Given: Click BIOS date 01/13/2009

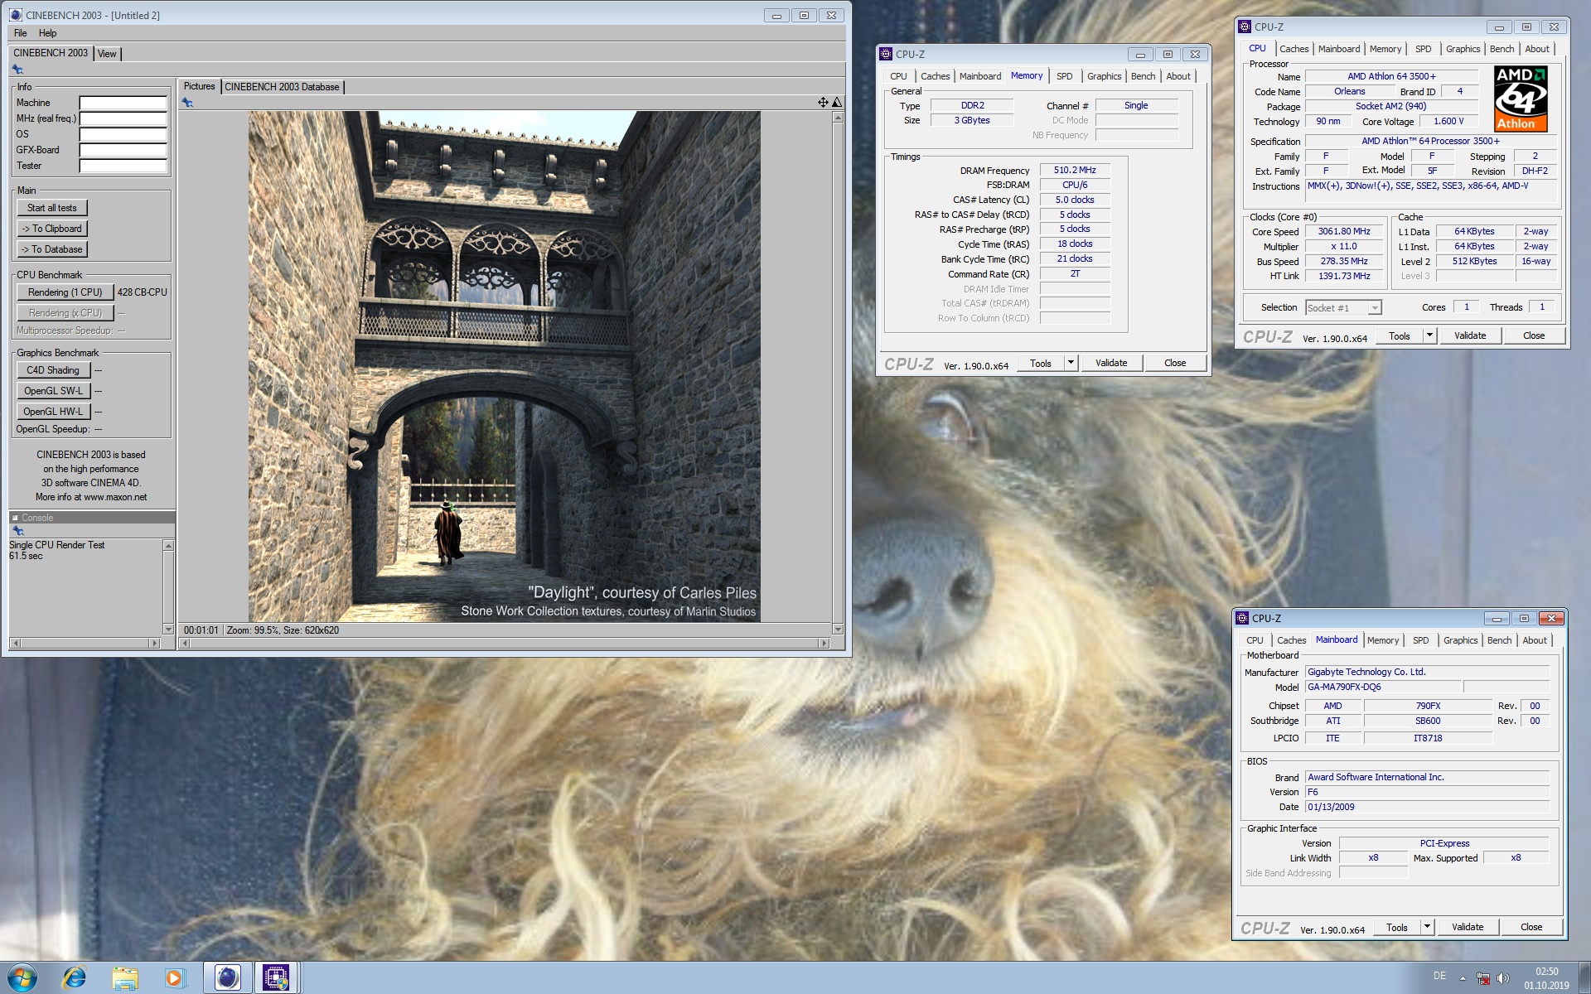Looking at the screenshot, I should (1427, 807).
